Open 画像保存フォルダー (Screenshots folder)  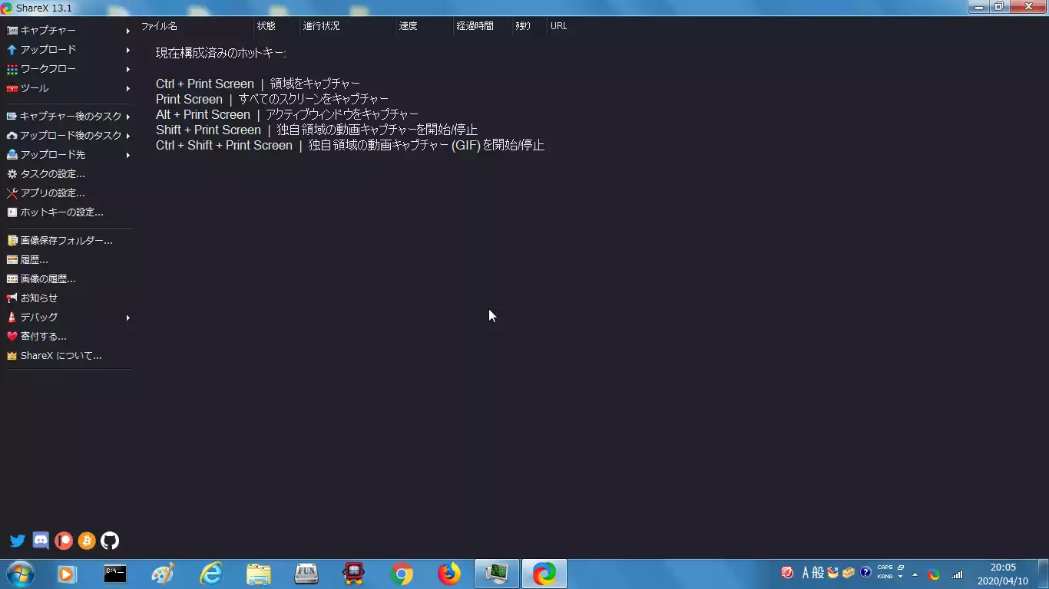click(68, 241)
